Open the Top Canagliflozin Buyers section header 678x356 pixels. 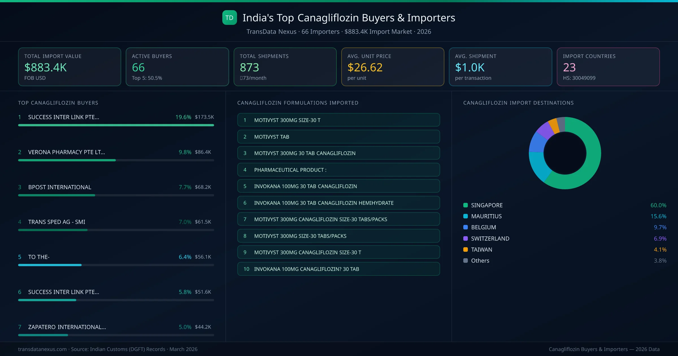tap(58, 103)
